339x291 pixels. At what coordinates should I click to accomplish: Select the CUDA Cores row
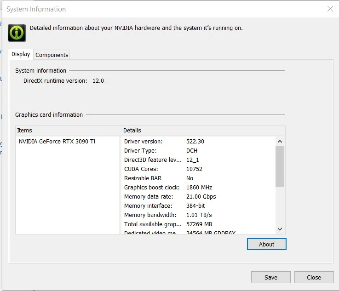coord(198,169)
